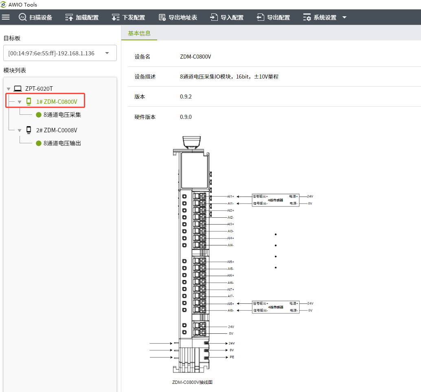Viewport: 421px width, 392px height.
Task: Click 加载配置 toolbar label
Action: [87, 18]
